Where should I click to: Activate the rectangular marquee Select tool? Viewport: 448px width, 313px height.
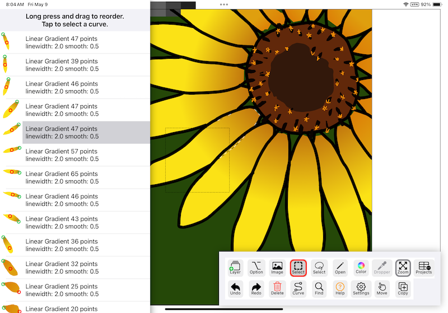[298, 268]
